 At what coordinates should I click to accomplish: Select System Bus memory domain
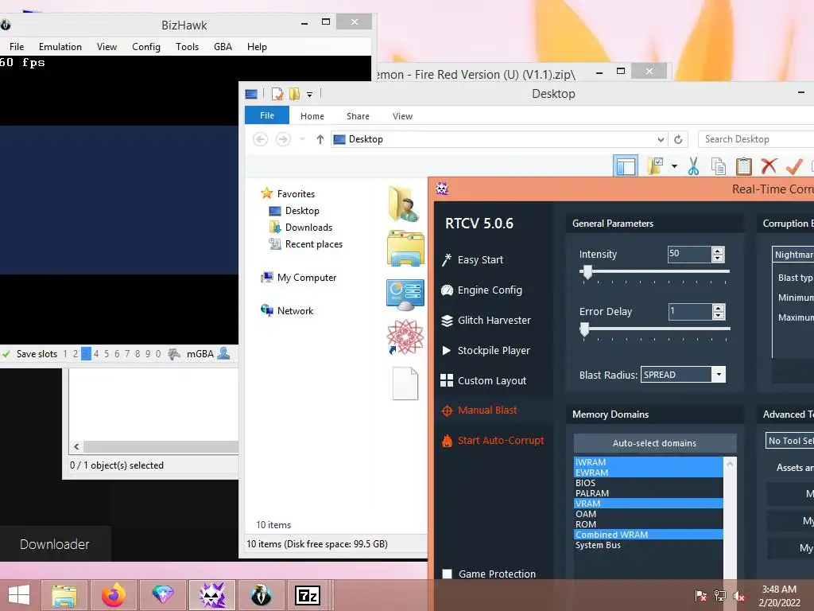[649, 545]
